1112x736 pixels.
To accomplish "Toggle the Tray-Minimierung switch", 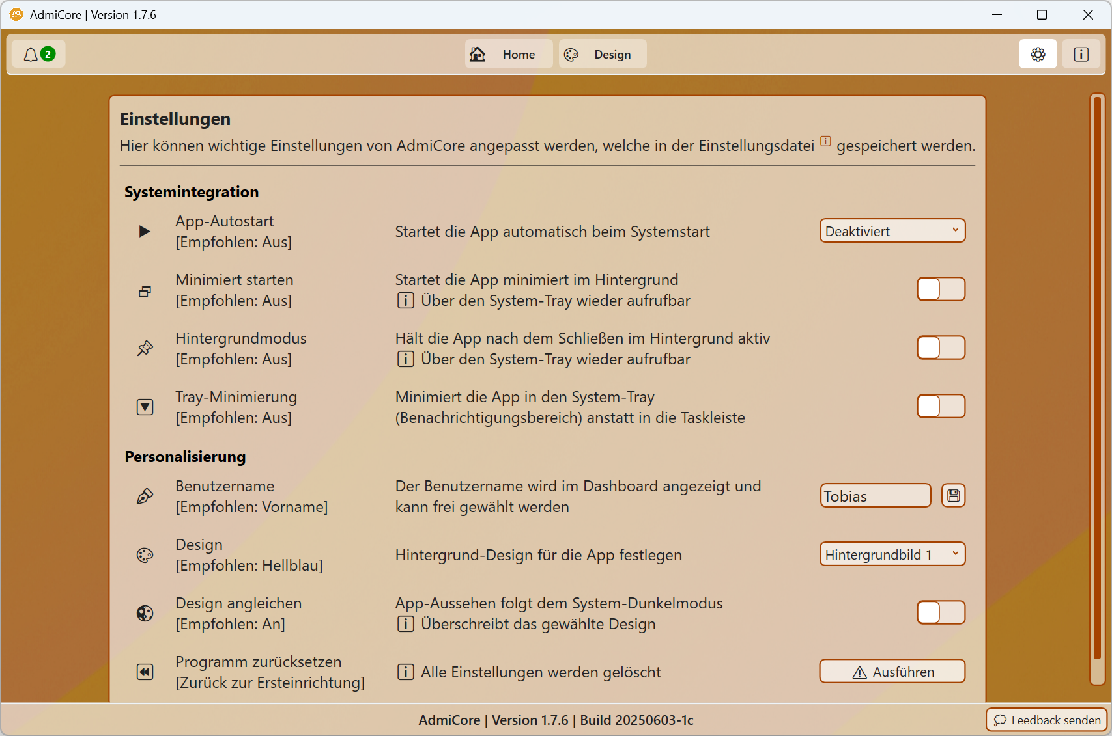I will [941, 407].
